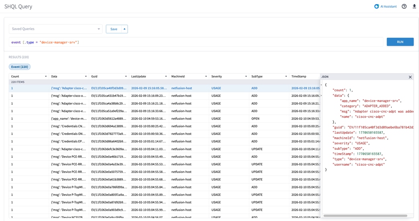Click MachineId netfusion-host in first row
This screenshot has height=221, width=419.
182,88
